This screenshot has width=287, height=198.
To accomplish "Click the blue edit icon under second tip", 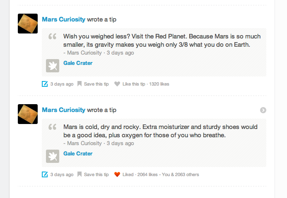I will (45, 174).
